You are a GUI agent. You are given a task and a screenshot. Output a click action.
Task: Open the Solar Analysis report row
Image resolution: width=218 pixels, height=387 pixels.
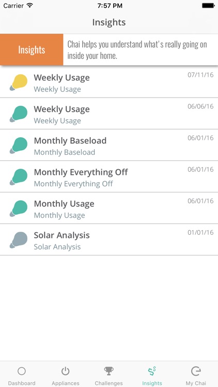[109, 240]
